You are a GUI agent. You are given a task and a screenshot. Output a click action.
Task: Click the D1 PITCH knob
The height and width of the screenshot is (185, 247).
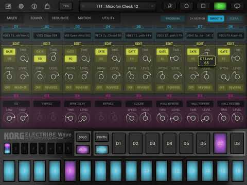pos(9,76)
